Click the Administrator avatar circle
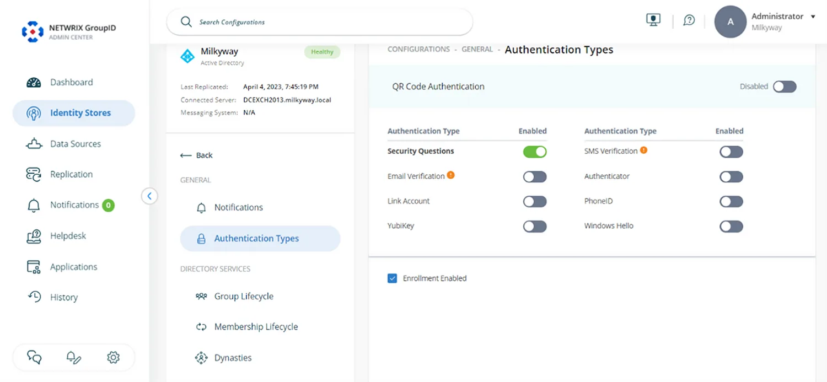827x382 pixels. (x=731, y=22)
